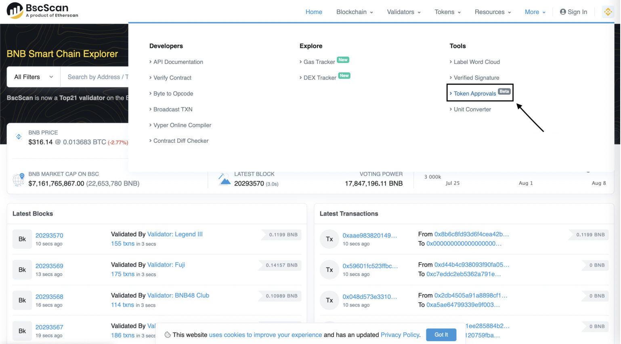
Task: Open the All Filters dropdown
Action: [34, 77]
